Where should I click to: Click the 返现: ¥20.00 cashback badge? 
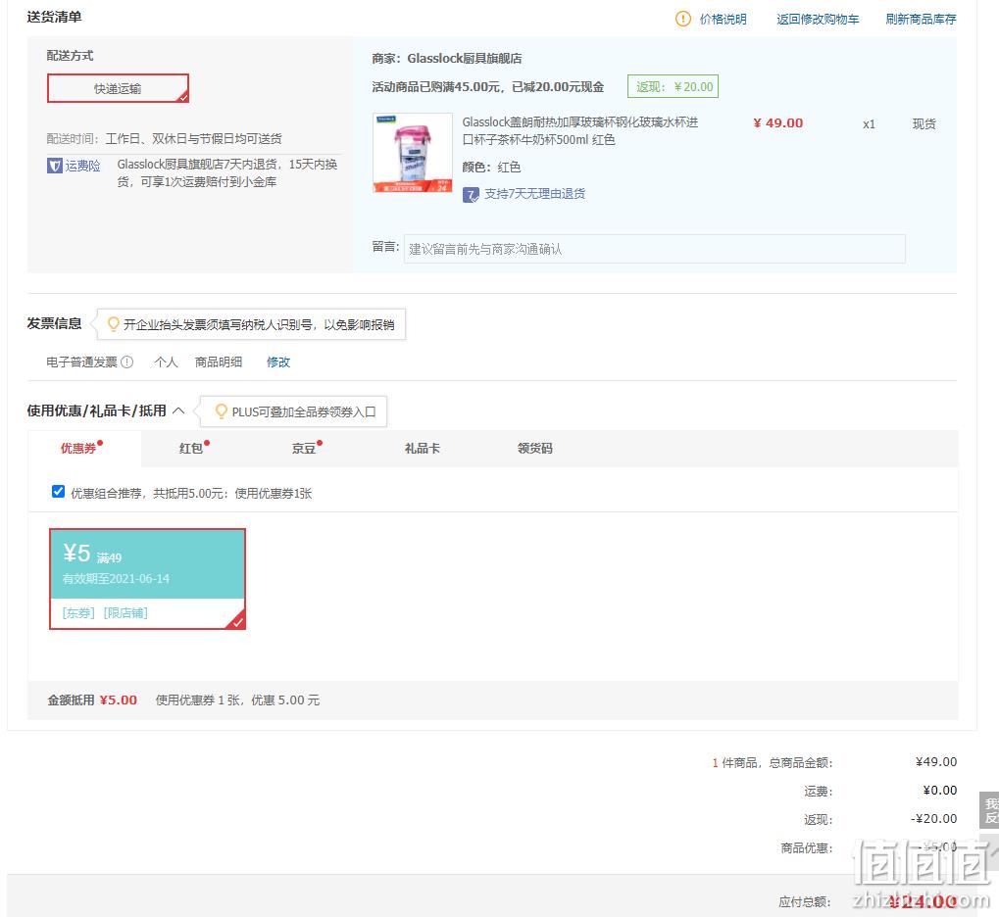pos(673,86)
